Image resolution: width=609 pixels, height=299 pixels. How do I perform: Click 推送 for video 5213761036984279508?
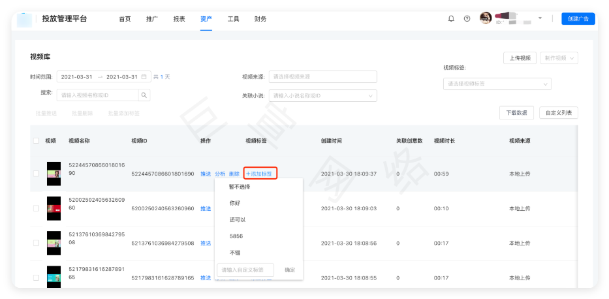(206, 243)
